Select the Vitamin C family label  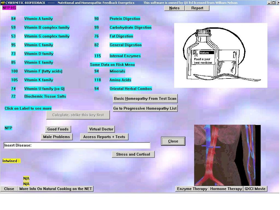39,45
